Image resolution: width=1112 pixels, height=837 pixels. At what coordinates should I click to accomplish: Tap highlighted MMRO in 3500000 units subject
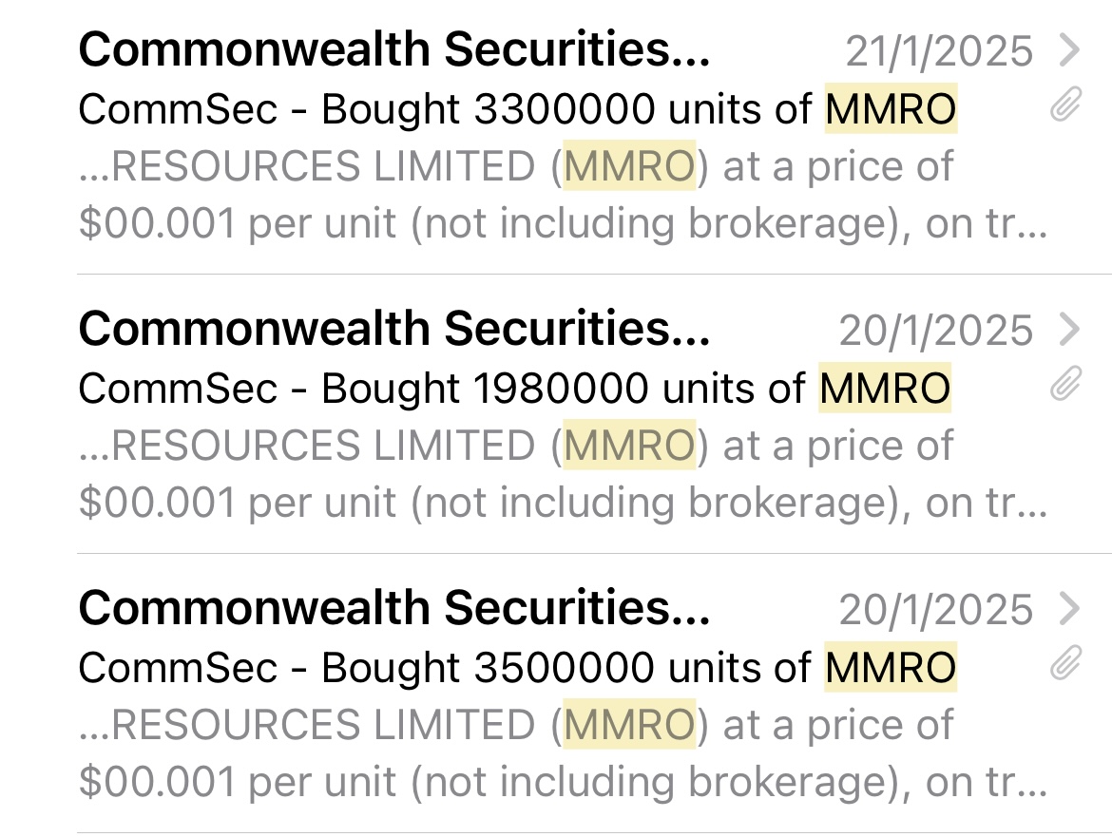click(x=891, y=667)
